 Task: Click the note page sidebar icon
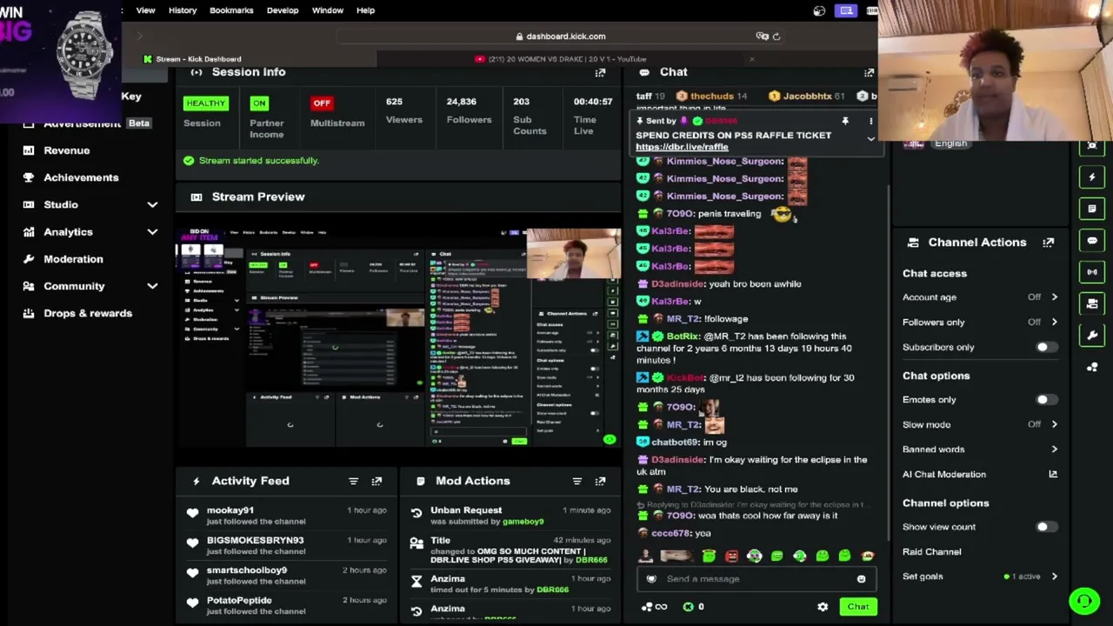[1092, 209]
